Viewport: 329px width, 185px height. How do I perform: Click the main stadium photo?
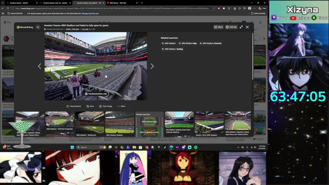96,66
